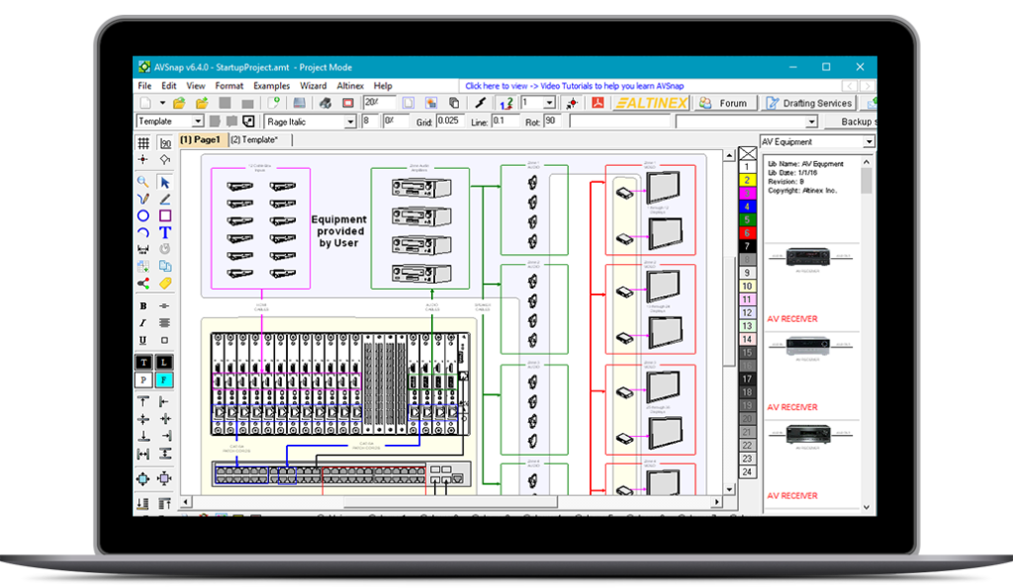Image resolution: width=1013 pixels, height=588 pixels.
Task: Activate the blue Text tool
Action: (165, 232)
